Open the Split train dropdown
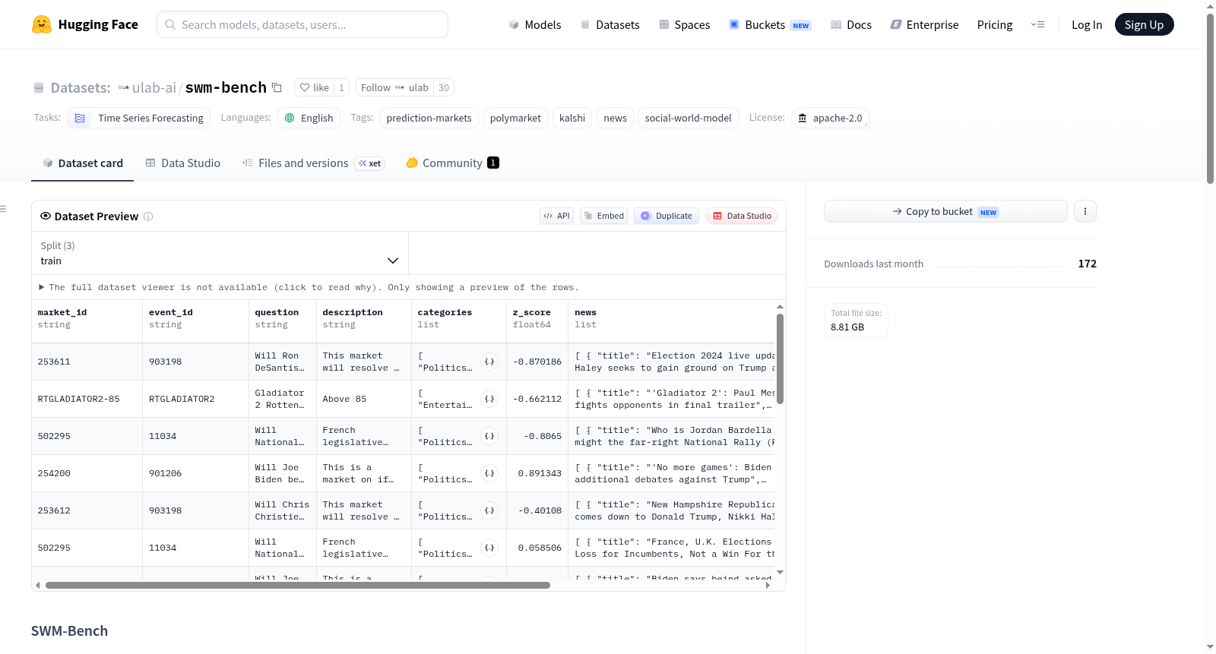This screenshot has width=1216, height=654. (x=220, y=253)
